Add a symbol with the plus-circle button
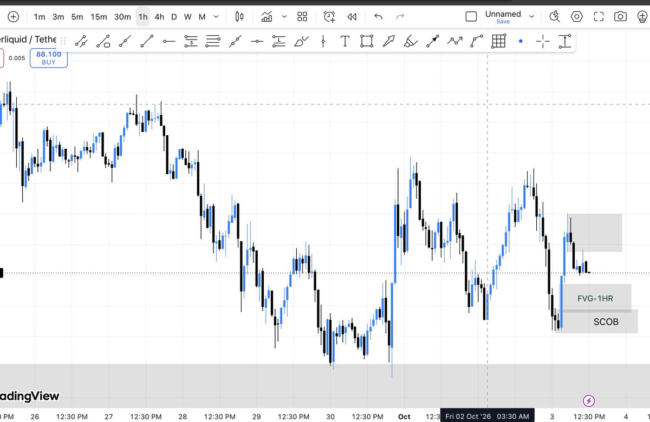 pos(13,17)
